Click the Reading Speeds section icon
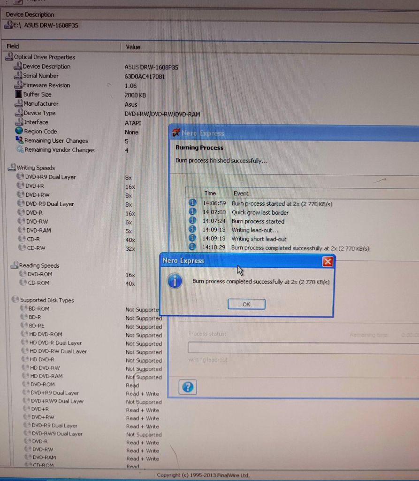 pyautogui.click(x=15, y=265)
